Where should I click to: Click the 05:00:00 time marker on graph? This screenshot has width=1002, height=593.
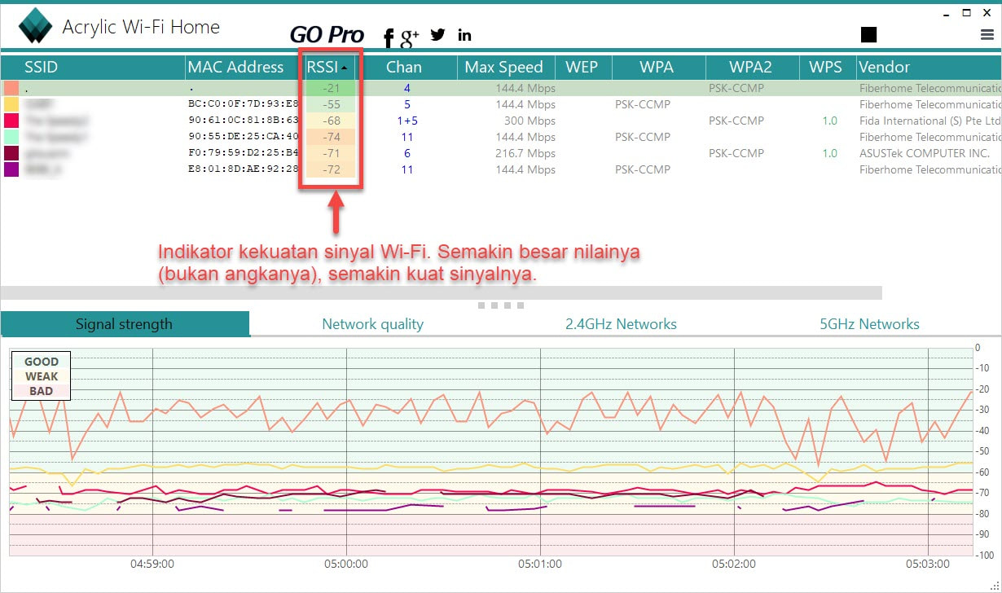(346, 564)
